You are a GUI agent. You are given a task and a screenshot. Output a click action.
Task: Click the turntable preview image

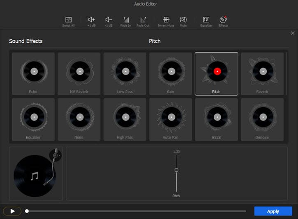pos(36,173)
